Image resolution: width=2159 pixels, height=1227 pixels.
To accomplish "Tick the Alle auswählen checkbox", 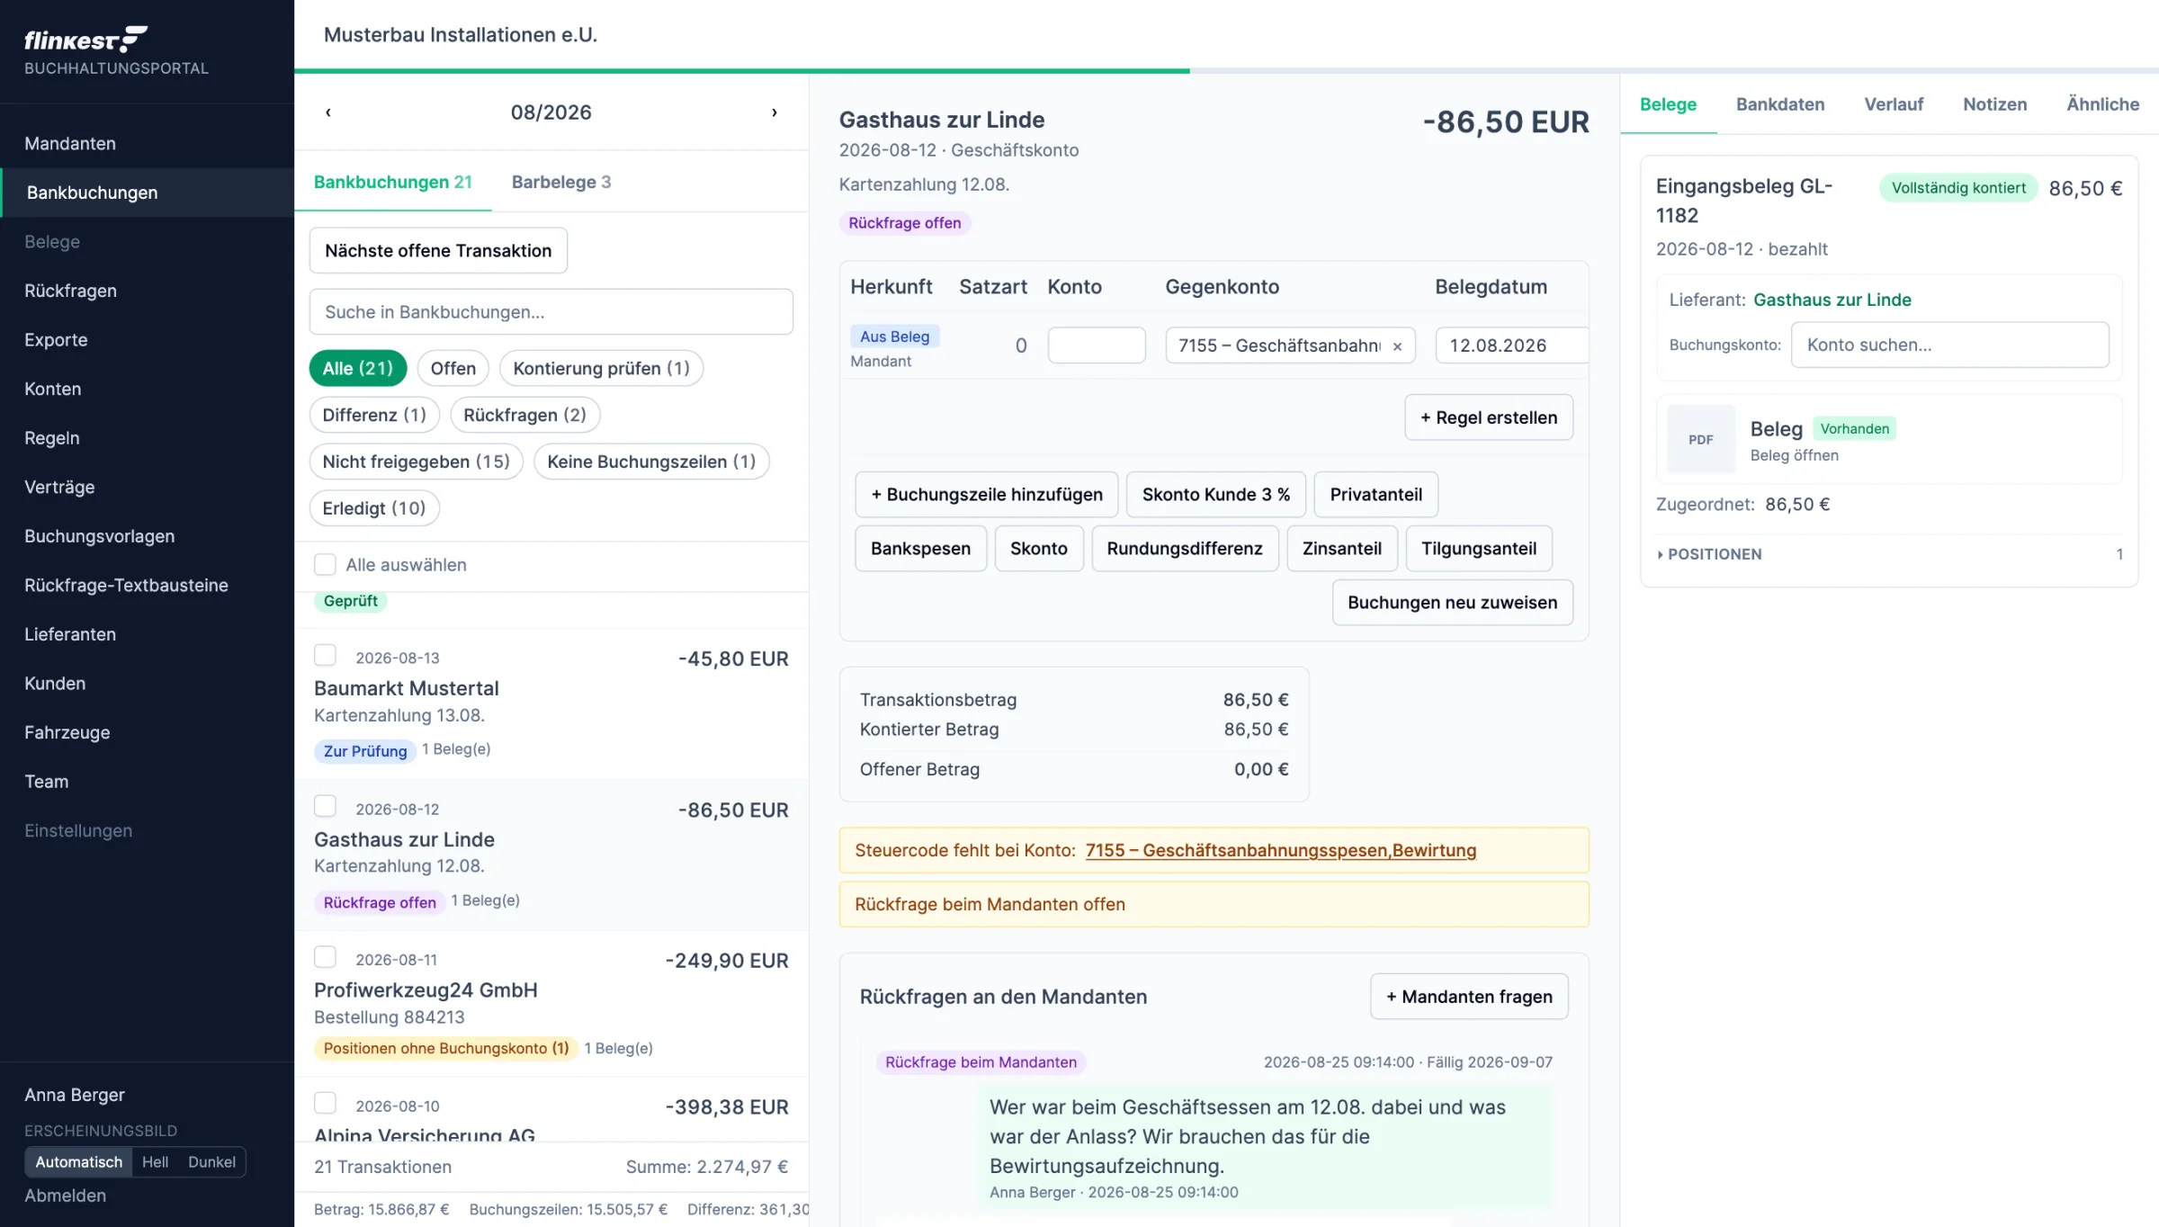I will pyautogui.click(x=325, y=564).
